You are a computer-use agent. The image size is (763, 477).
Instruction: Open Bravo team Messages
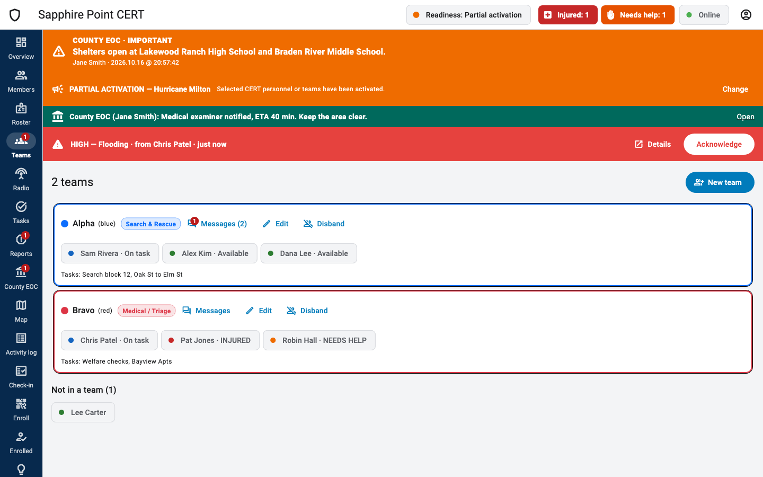click(206, 311)
